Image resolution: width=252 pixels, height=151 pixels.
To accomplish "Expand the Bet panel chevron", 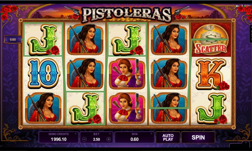I will (110, 134).
